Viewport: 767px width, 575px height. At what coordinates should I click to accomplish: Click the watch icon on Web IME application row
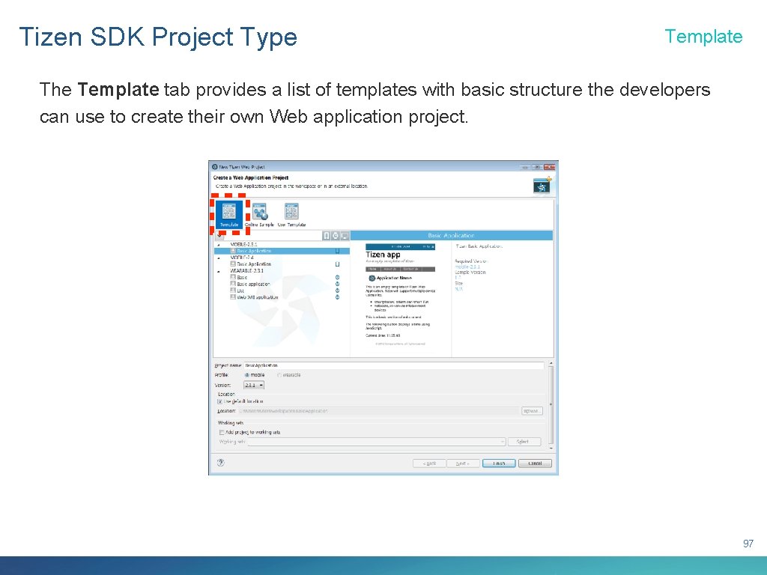pyautogui.click(x=338, y=297)
